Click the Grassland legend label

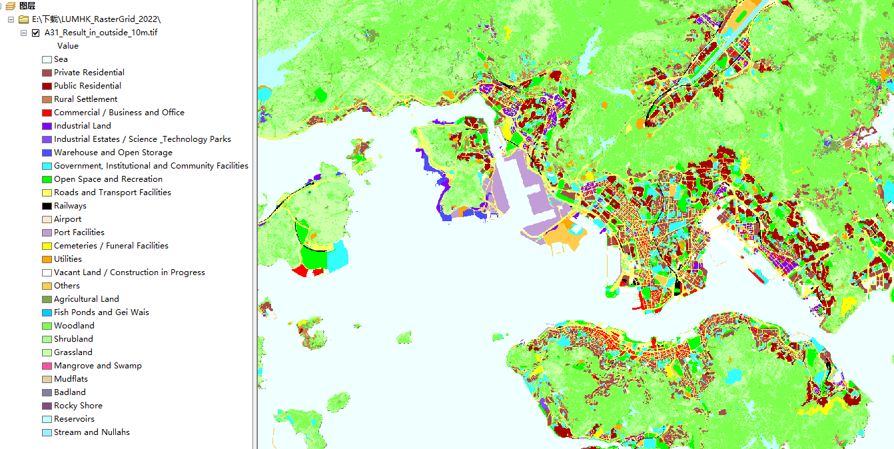pyautogui.click(x=73, y=352)
